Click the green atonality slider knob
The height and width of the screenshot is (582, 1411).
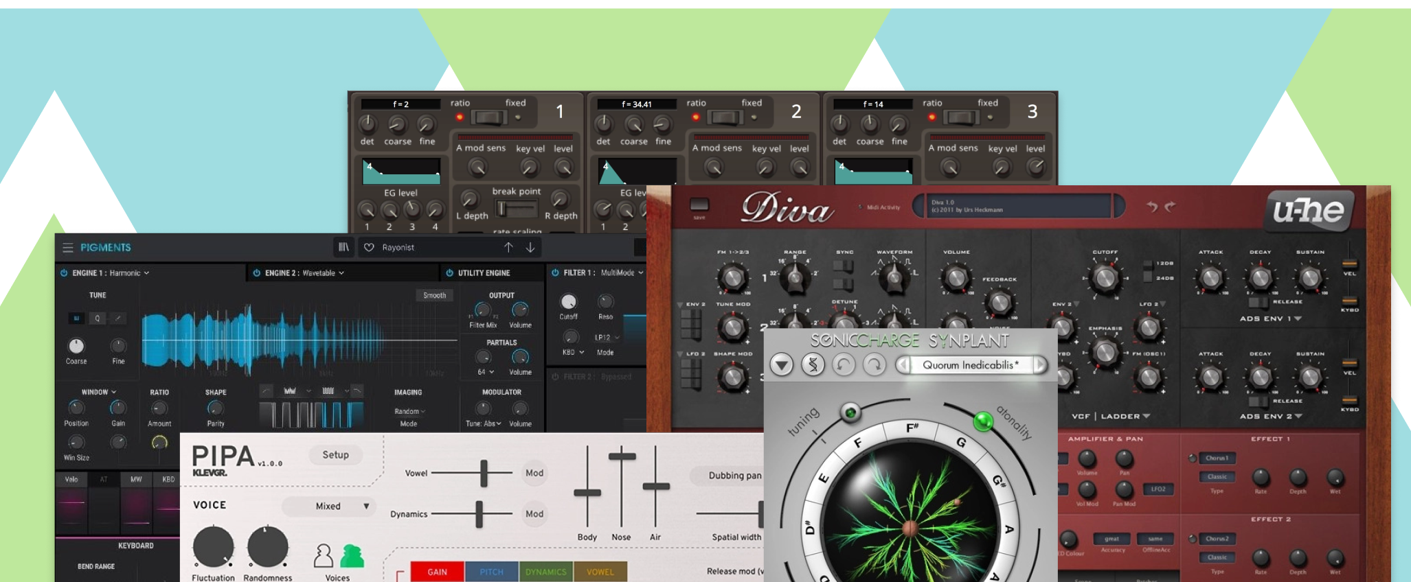click(983, 420)
